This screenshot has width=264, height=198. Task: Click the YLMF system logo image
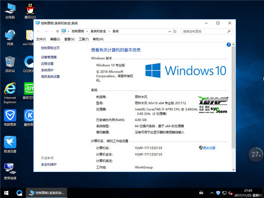click(x=213, y=104)
